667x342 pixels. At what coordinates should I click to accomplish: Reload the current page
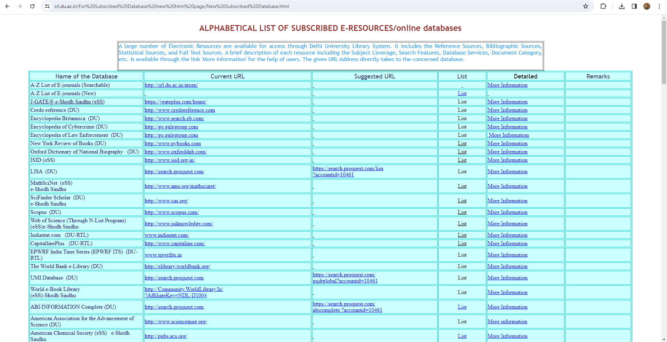(32, 6)
